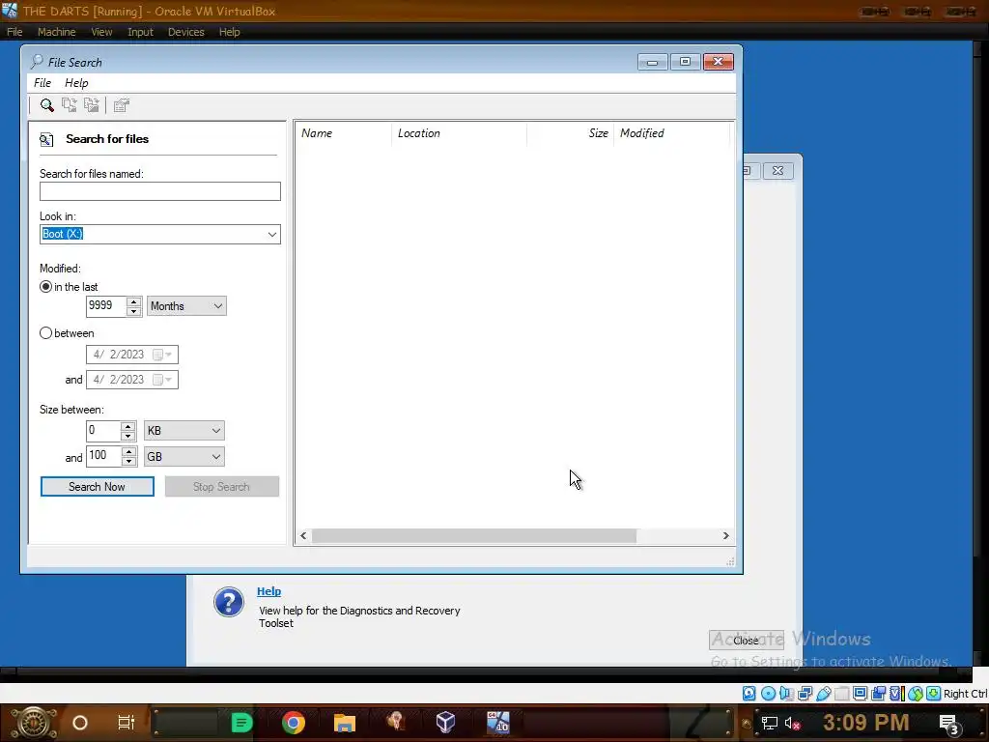Open the Months unit dropdown
Viewport: 989px width, 742px height.
186,306
